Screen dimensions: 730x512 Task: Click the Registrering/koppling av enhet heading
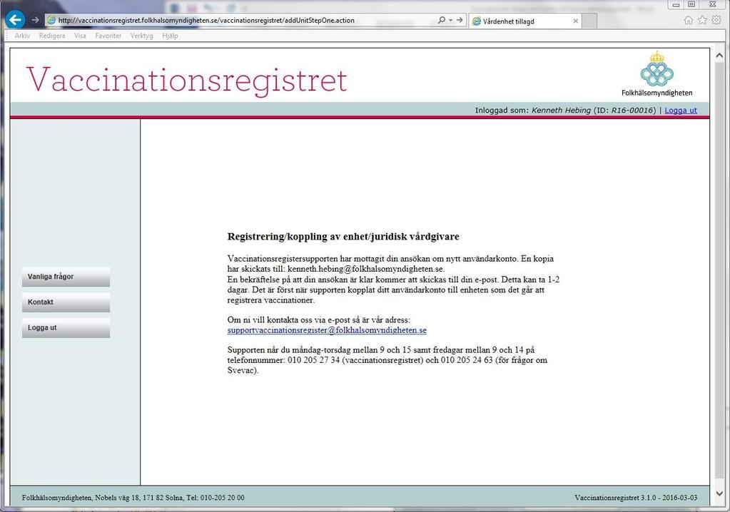click(343, 237)
